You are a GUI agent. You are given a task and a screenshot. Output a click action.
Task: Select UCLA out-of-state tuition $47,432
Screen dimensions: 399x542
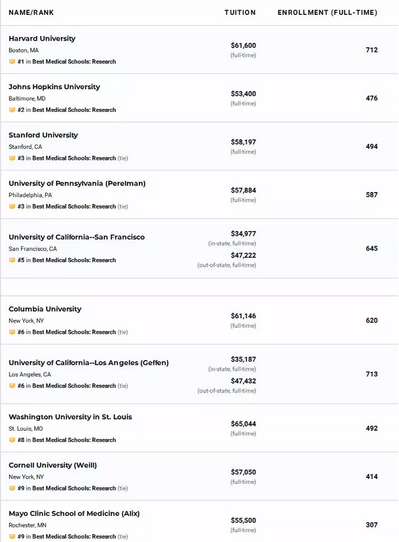(x=243, y=381)
